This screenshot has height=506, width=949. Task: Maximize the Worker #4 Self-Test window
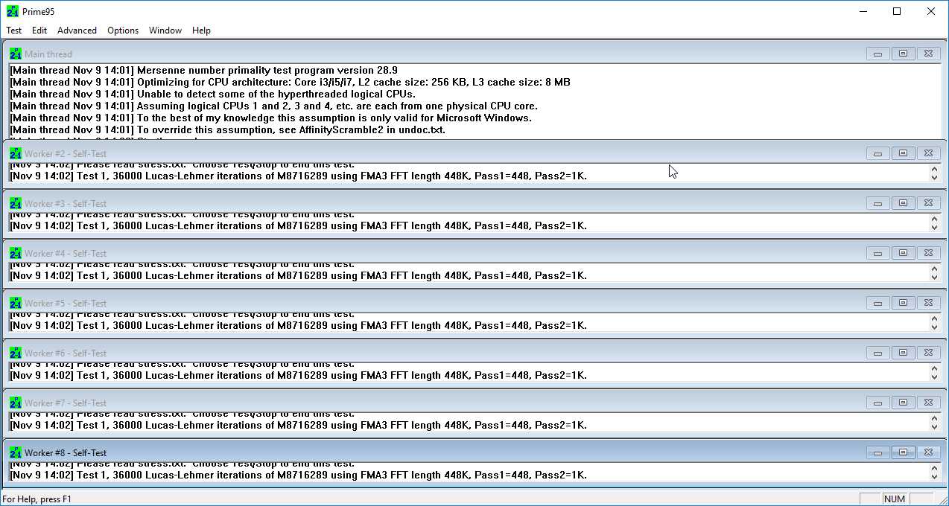903,253
